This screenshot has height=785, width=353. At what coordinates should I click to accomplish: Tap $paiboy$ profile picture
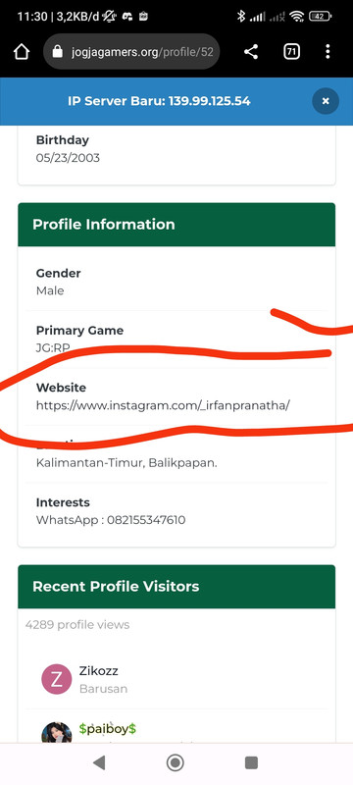57,732
